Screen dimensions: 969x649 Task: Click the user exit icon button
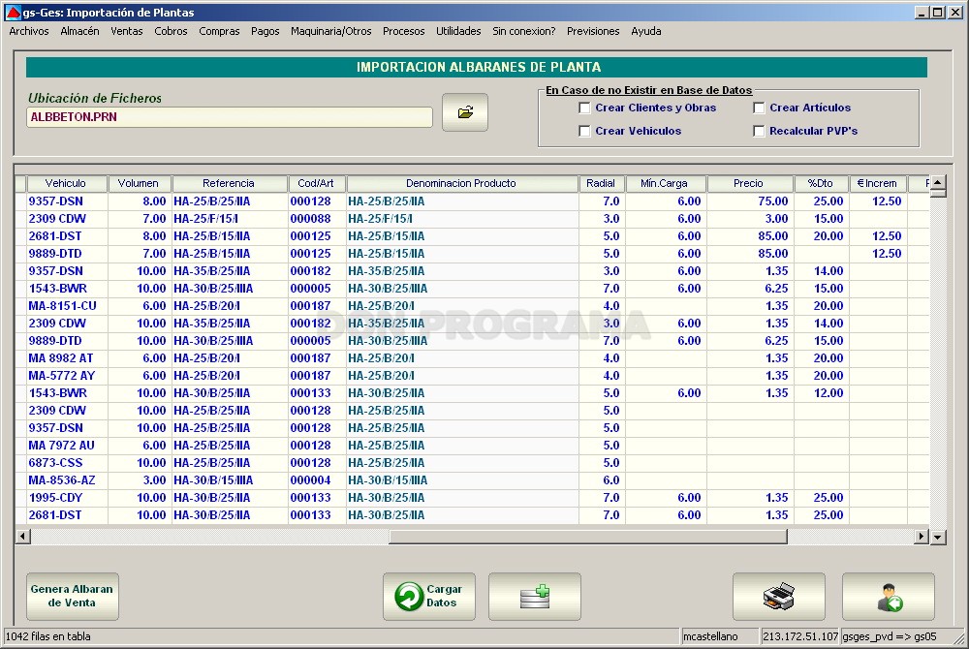[888, 597]
